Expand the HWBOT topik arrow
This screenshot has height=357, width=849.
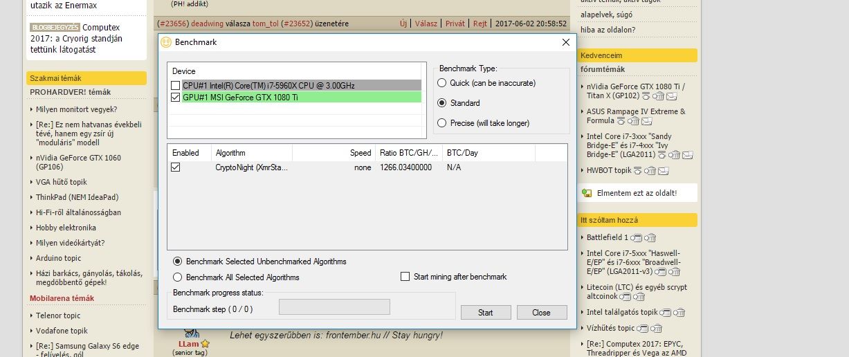coord(583,171)
